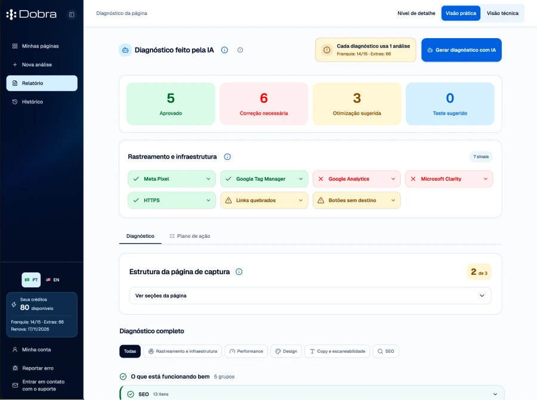The height and width of the screenshot is (400, 537).
Task: Go to Histórico
Action: pos(42,101)
